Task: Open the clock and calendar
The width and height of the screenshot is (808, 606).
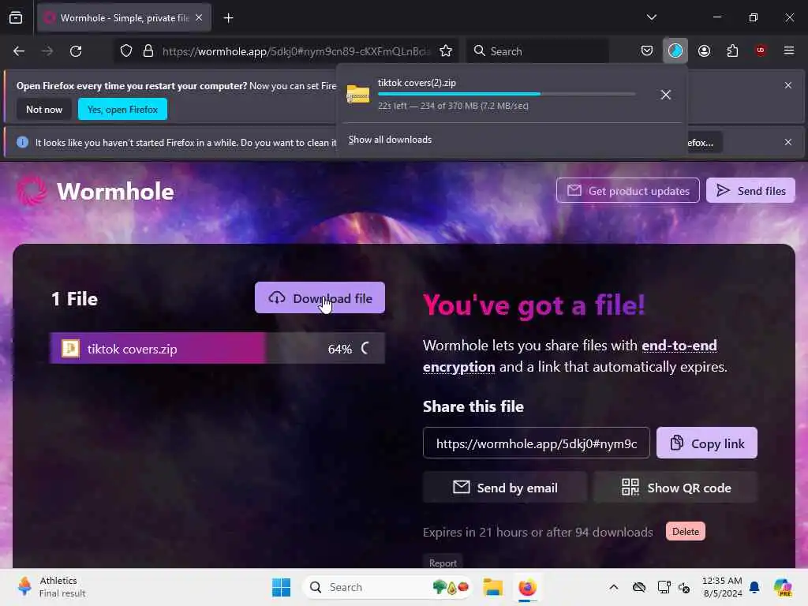Action: click(x=722, y=587)
